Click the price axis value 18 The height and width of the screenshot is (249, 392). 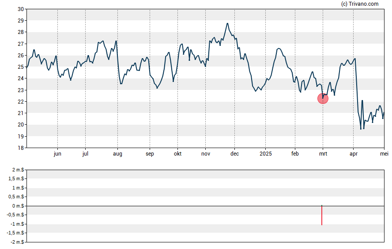pyautogui.click(x=21, y=148)
